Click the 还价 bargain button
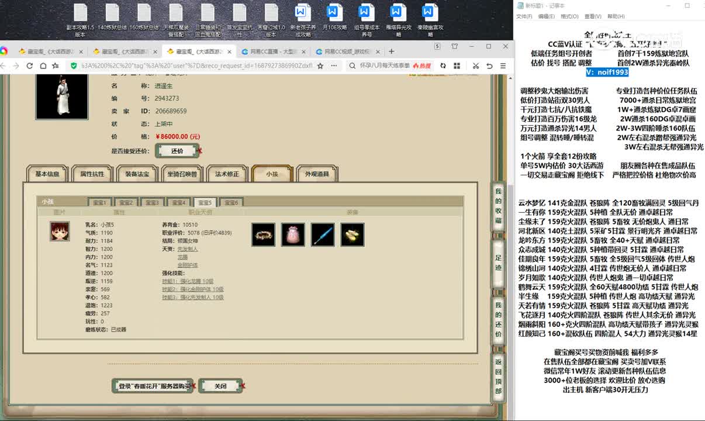Screen dimensions: 705x421 click(177, 151)
